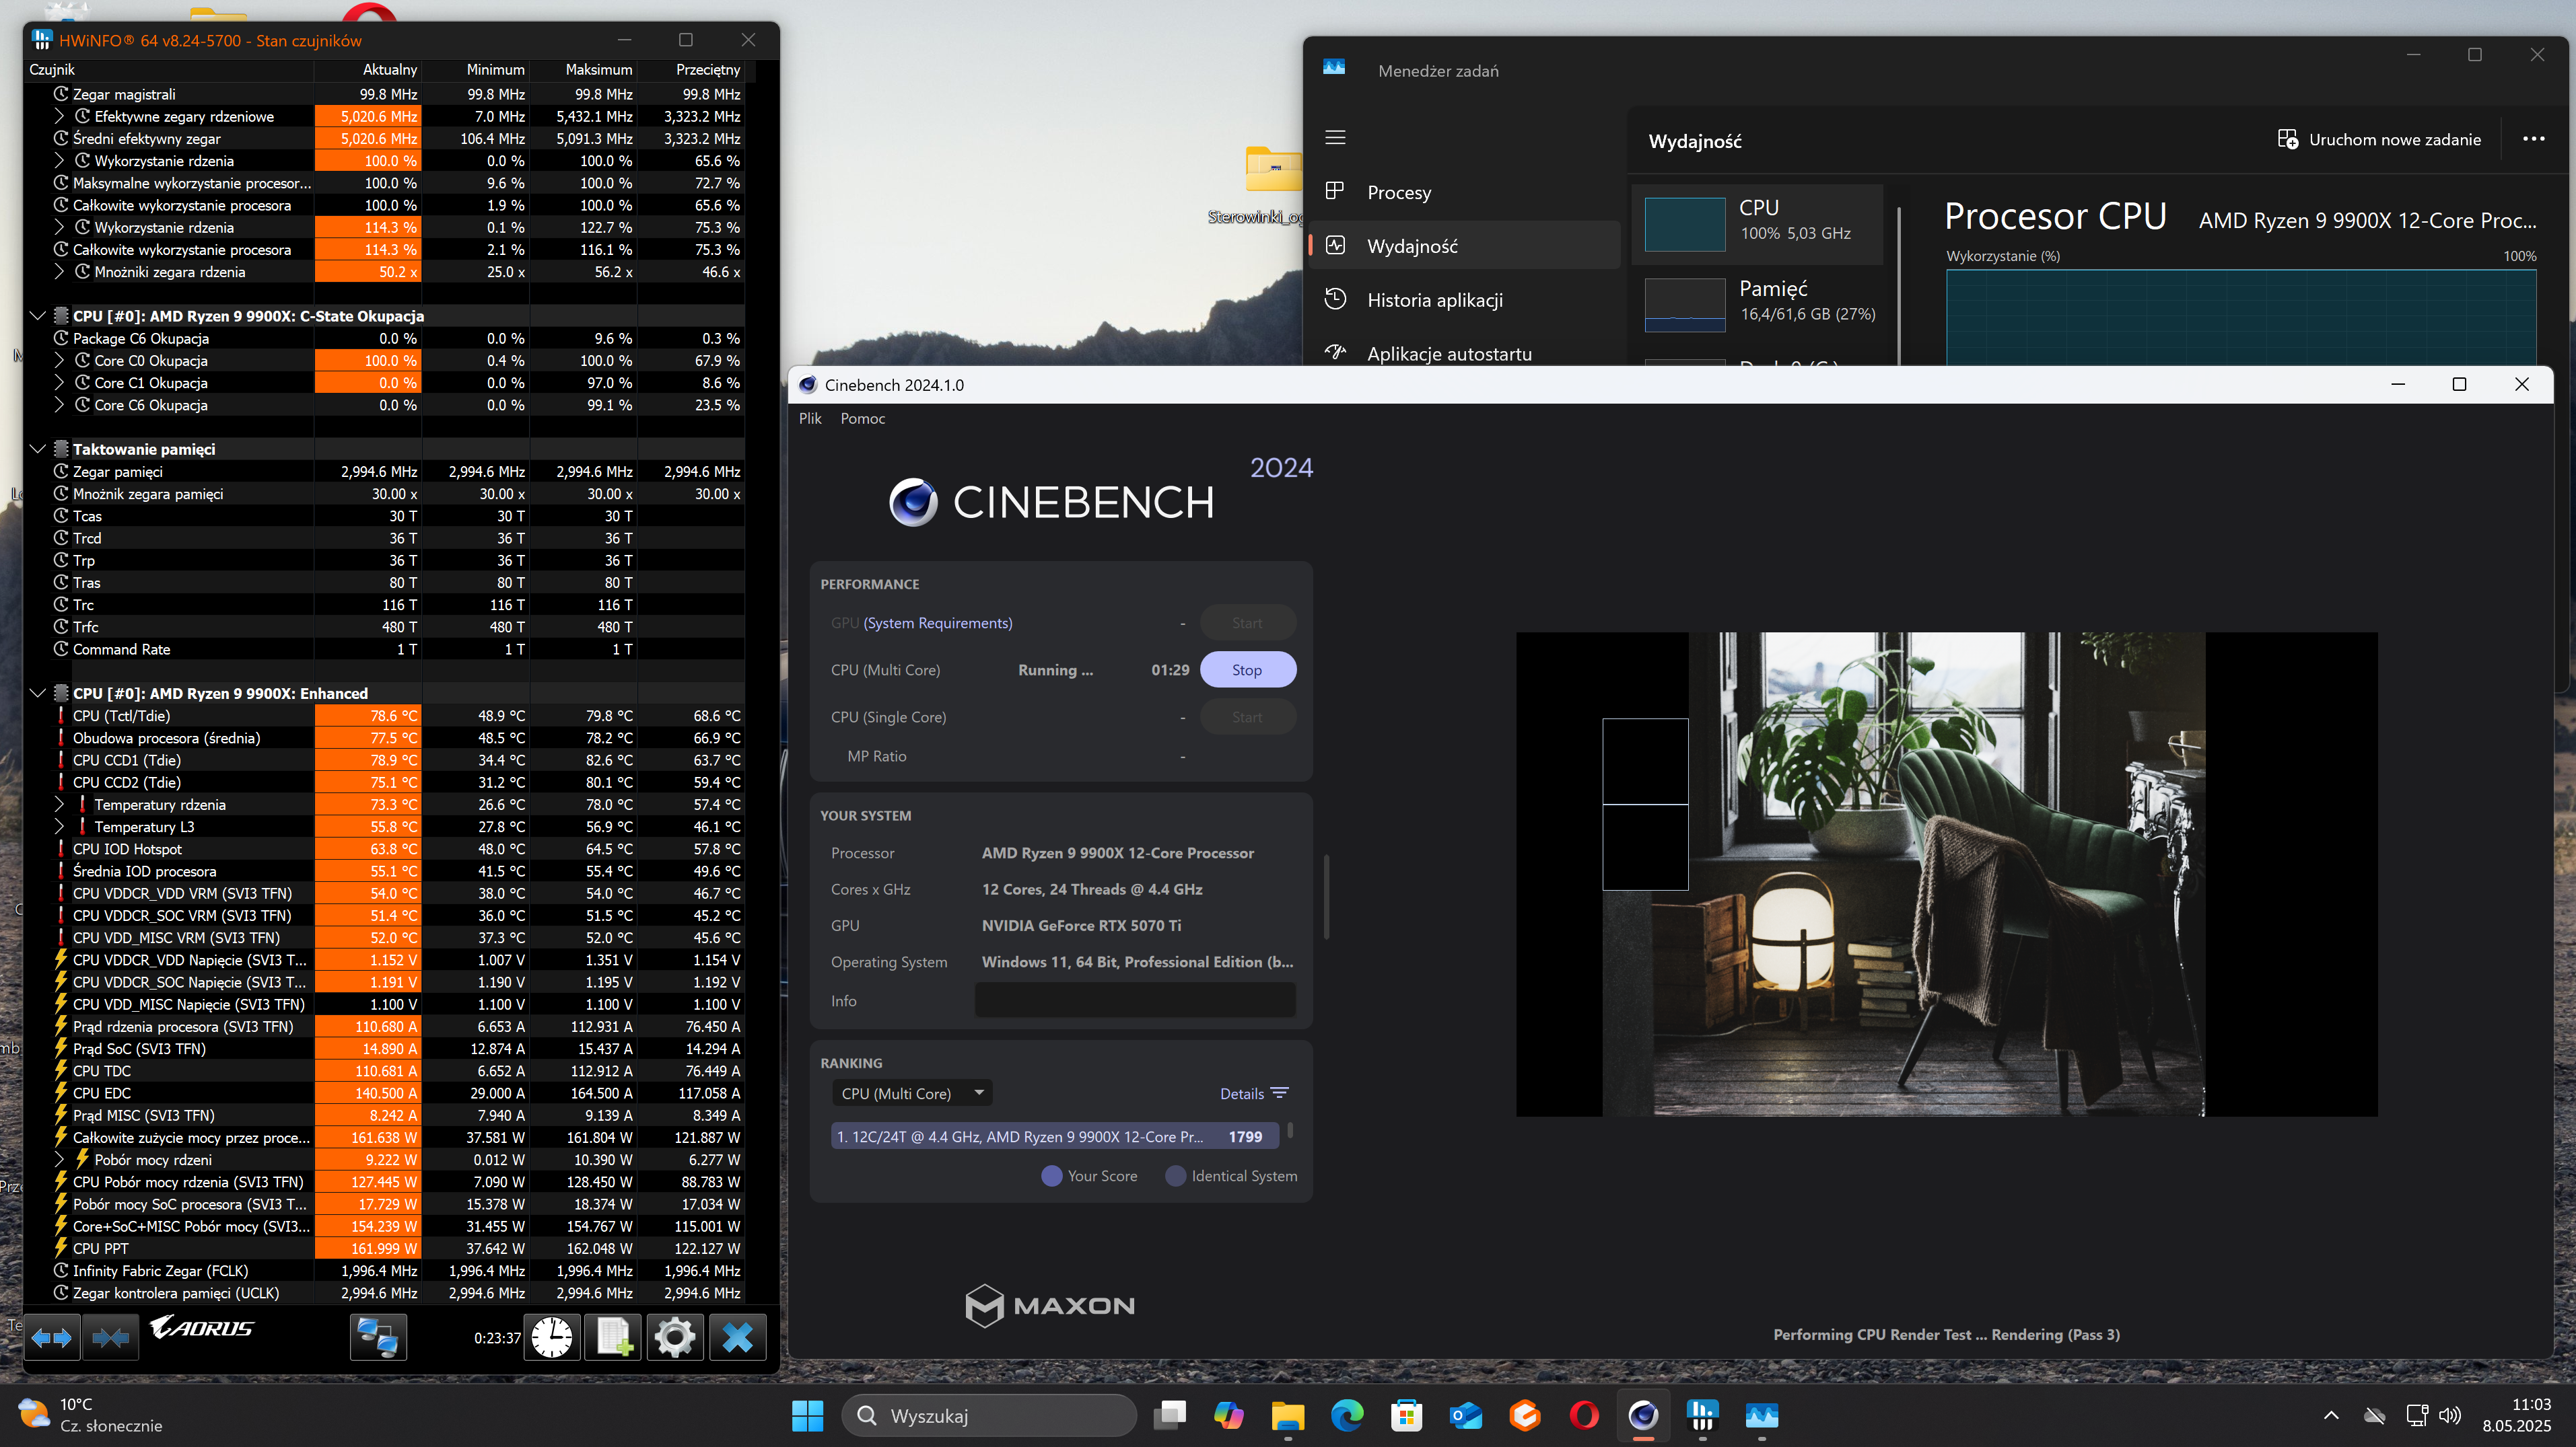The image size is (2576, 1447).
Task: Click the Info input field in Cinebench
Action: pos(1135,1000)
